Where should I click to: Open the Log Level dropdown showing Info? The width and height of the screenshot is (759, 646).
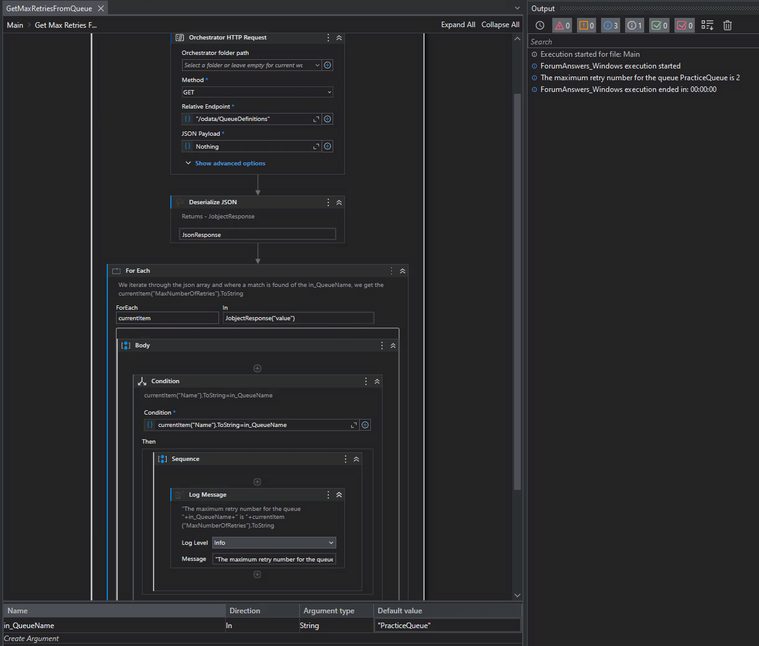pos(274,542)
